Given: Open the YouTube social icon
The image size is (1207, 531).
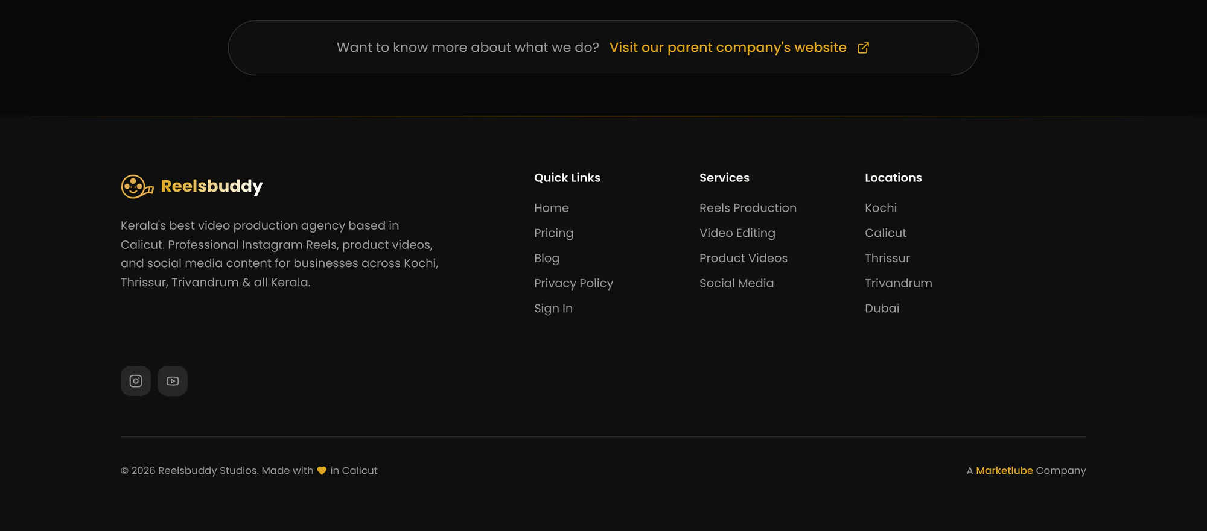Looking at the screenshot, I should tap(173, 381).
